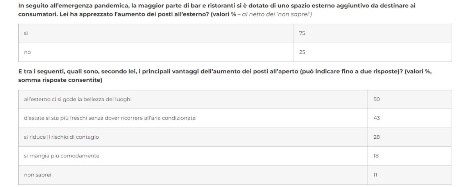Select the value 28 cell
This screenshot has height=187, width=469.
tap(377, 137)
